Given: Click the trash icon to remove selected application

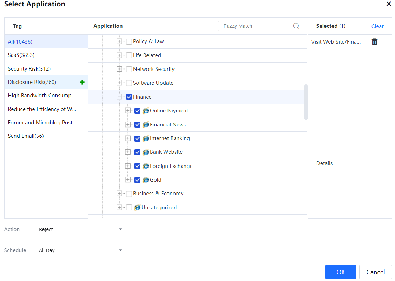Looking at the screenshot, I should coord(375,42).
